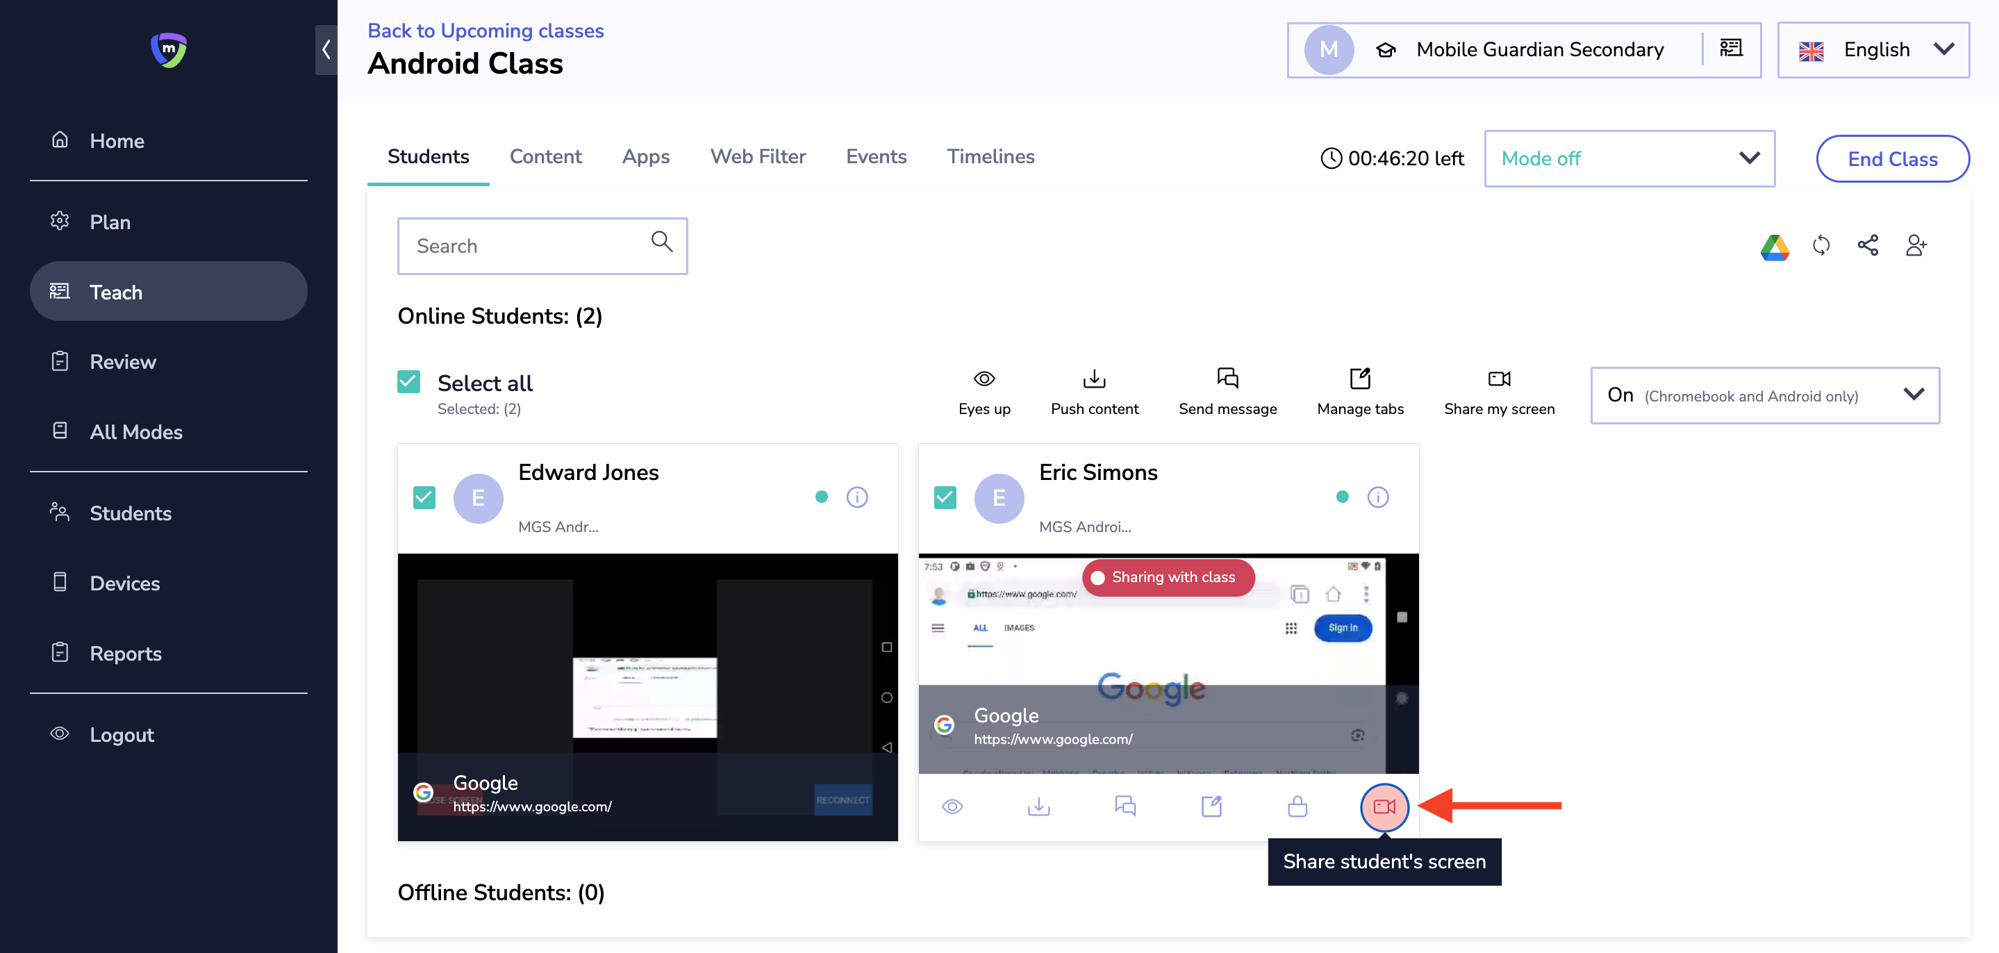Click Share student's screen camera icon
The width and height of the screenshot is (1999, 953).
pyautogui.click(x=1384, y=807)
